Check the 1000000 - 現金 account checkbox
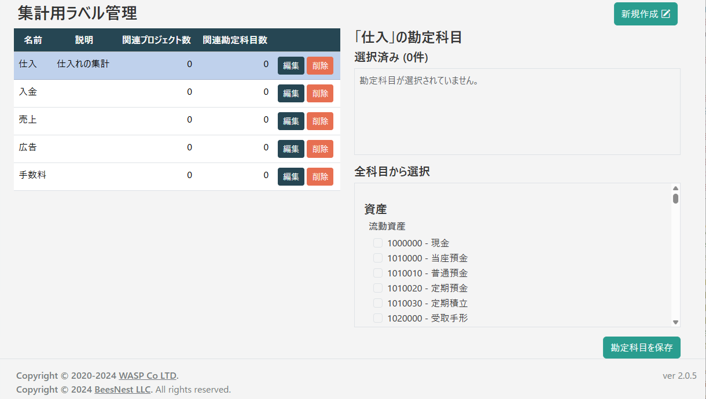This screenshot has height=399, width=706. tap(378, 243)
